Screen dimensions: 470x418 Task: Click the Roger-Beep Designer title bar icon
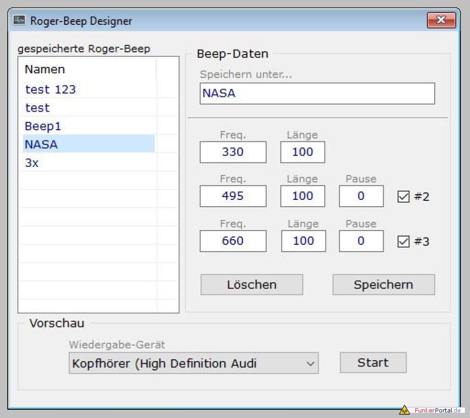pyautogui.click(x=19, y=20)
